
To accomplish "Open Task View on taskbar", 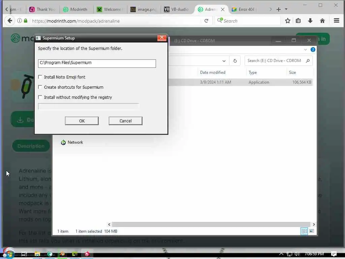I will pyautogui.click(x=24, y=254).
